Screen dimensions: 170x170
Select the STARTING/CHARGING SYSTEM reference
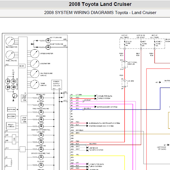pyautogui.click(x=101, y=126)
